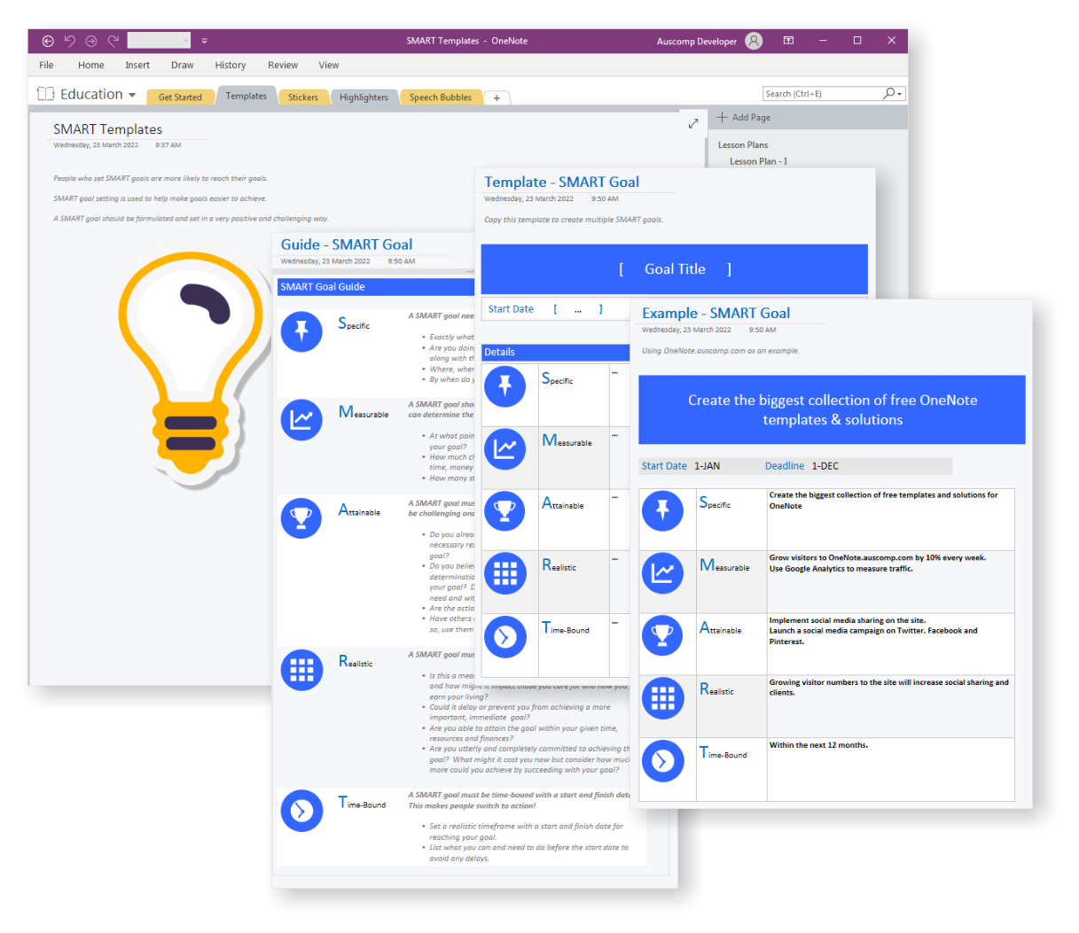The width and height of the screenshot is (1079, 933).
Task: Open the Insert menu
Action: click(x=137, y=66)
